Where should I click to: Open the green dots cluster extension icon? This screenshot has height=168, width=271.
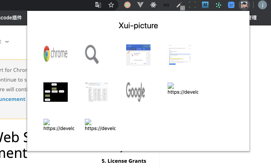(218, 5)
